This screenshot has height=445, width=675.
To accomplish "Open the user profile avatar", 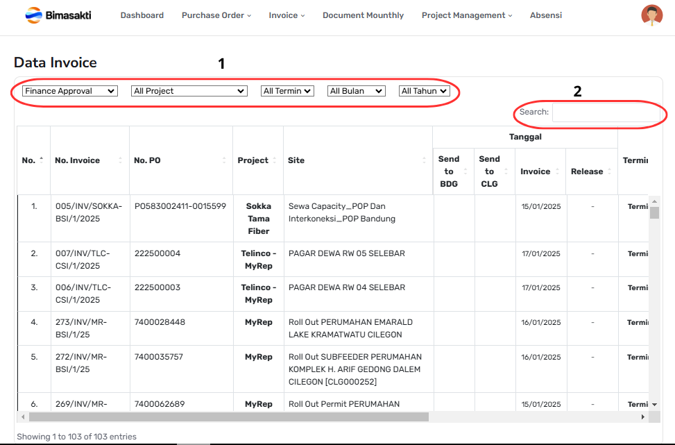I will (x=651, y=15).
